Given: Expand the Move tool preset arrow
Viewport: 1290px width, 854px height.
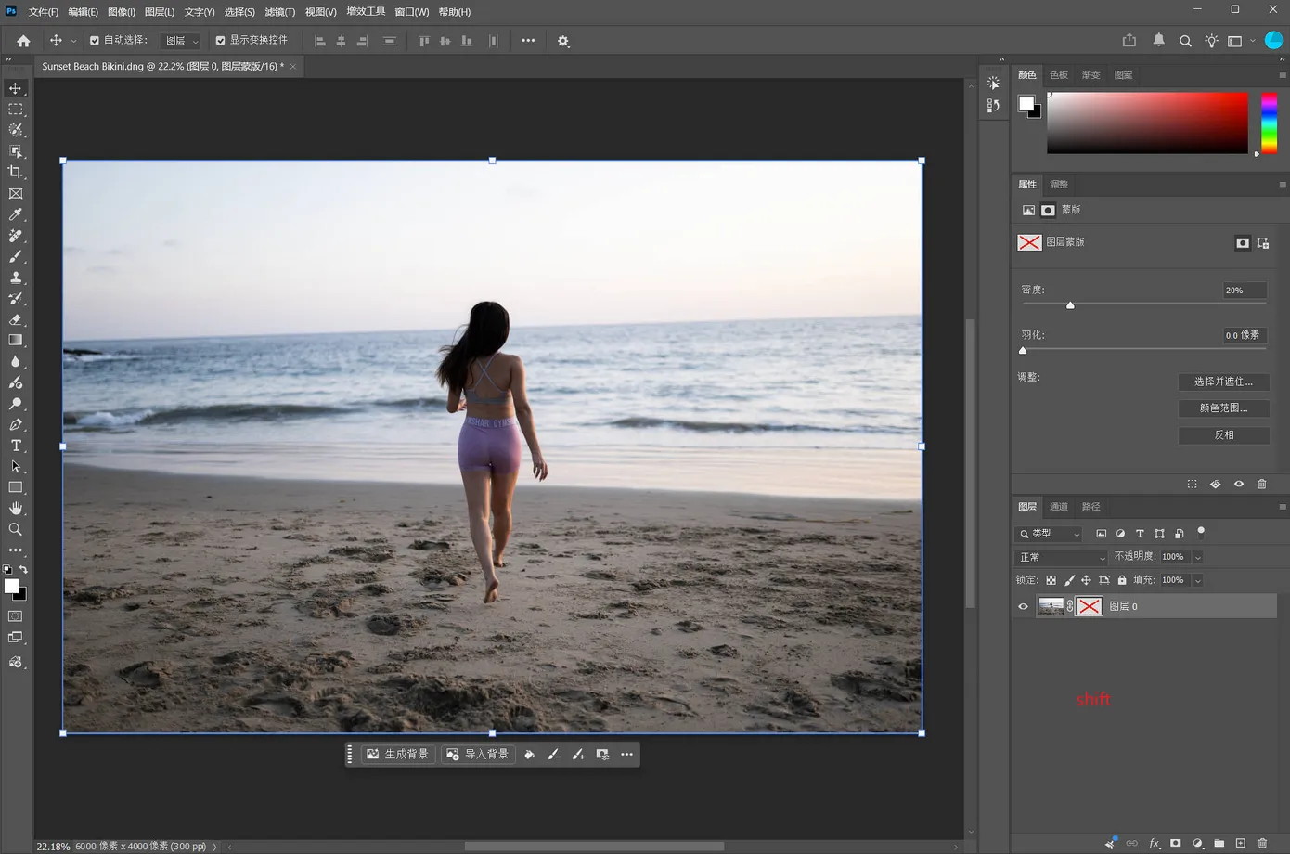Looking at the screenshot, I should tap(73, 41).
